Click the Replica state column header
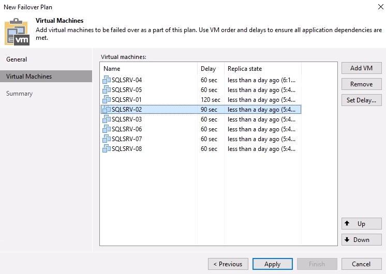The image size is (386, 274). pos(245,69)
